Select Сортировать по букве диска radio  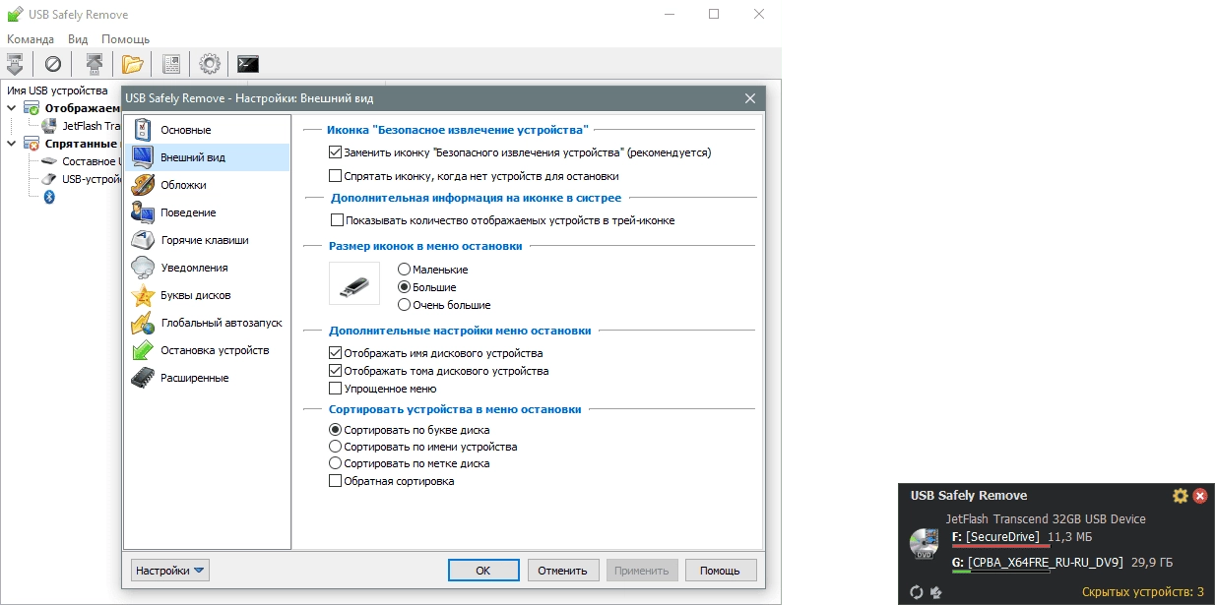point(336,430)
